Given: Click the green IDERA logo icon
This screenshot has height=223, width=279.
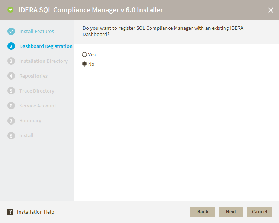Looking at the screenshot, I should click(10, 10).
